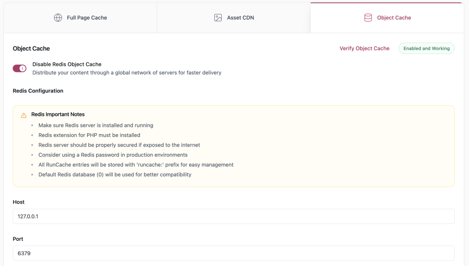Toggle the Redis Object Cache switch

pyautogui.click(x=20, y=68)
